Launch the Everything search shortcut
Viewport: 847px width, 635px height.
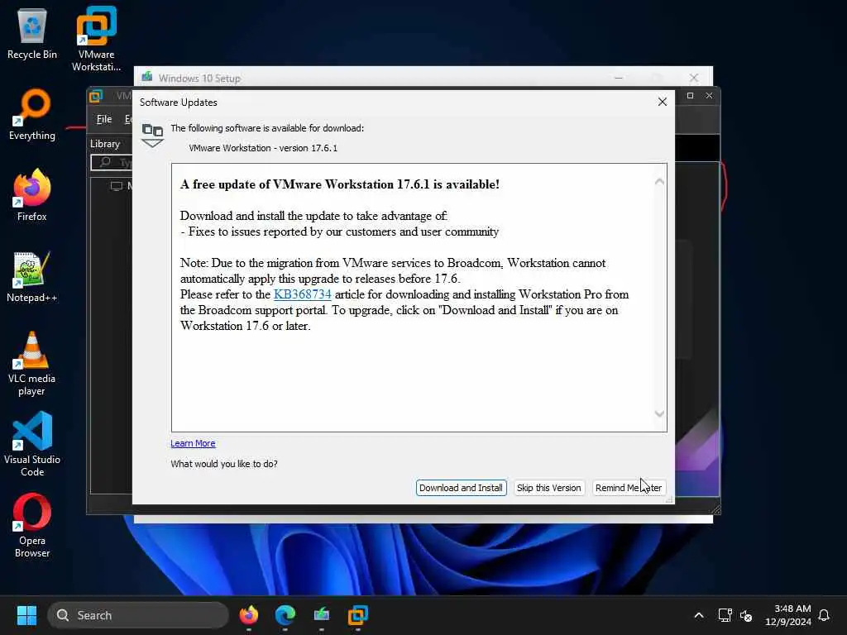[32, 114]
